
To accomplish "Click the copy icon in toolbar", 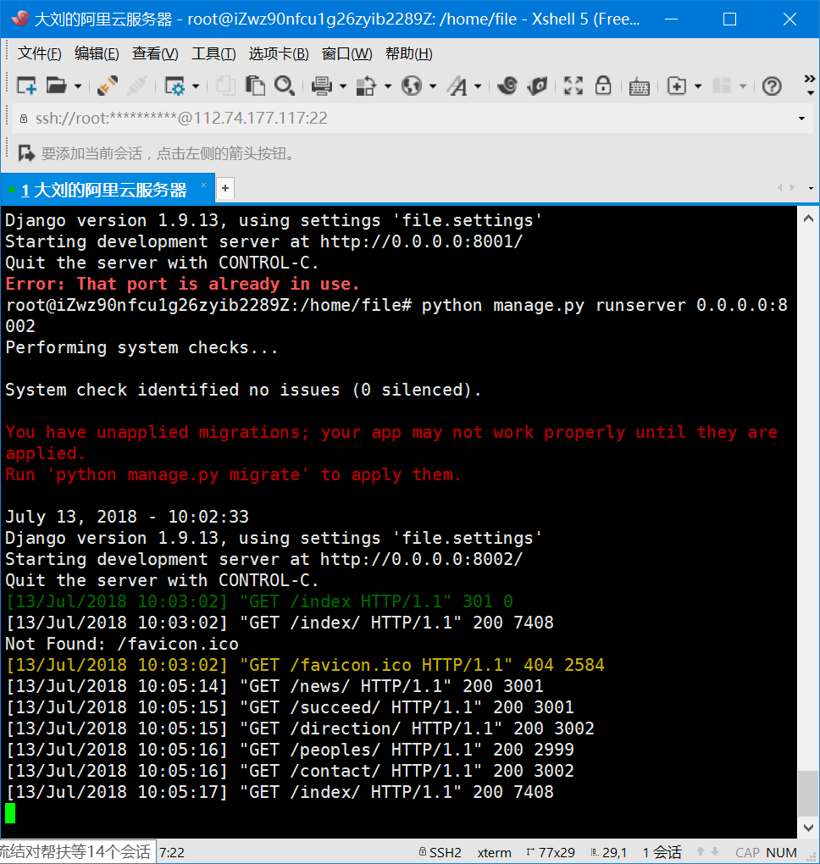I will (224, 86).
